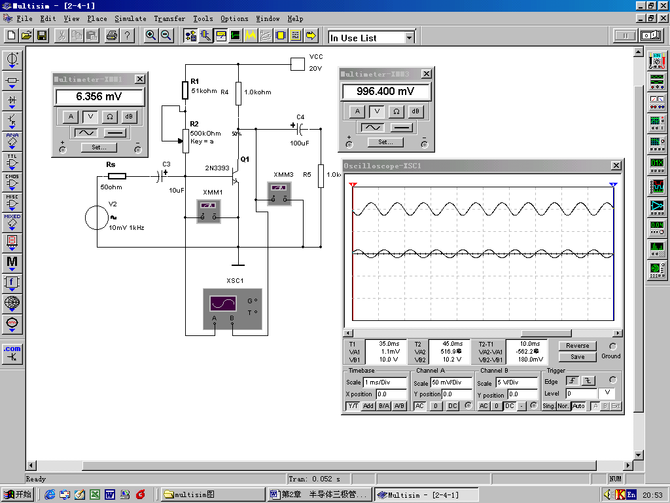The width and height of the screenshot is (670, 503).
Task: Select A current mode on Multimeter-XMM1
Action: coord(71,117)
